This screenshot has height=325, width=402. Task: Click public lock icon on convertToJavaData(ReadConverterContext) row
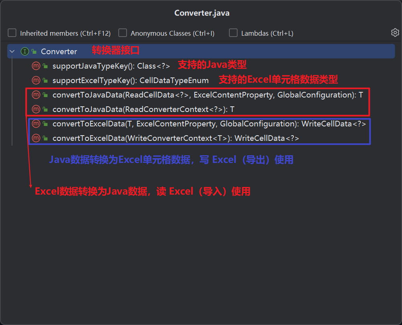[x=45, y=110]
